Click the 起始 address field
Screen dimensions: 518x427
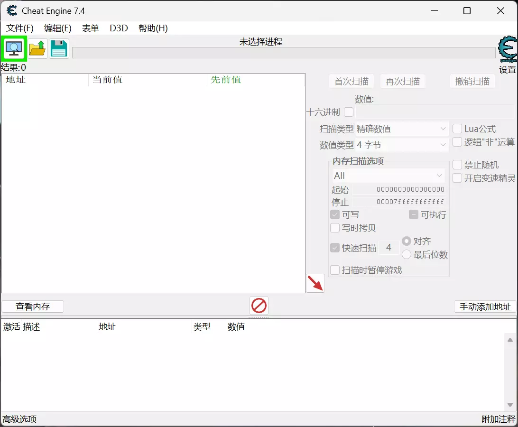tap(399, 189)
